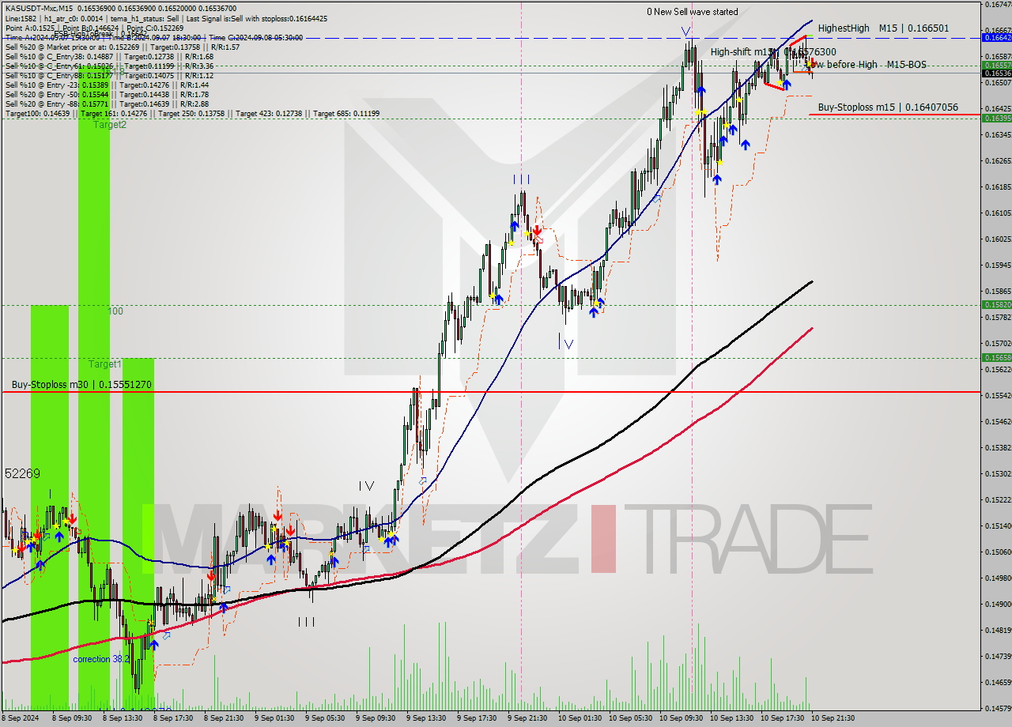This screenshot has height=727, width=1012.
Task: Click the 0.16265 price axis label
Action: coord(996,160)
